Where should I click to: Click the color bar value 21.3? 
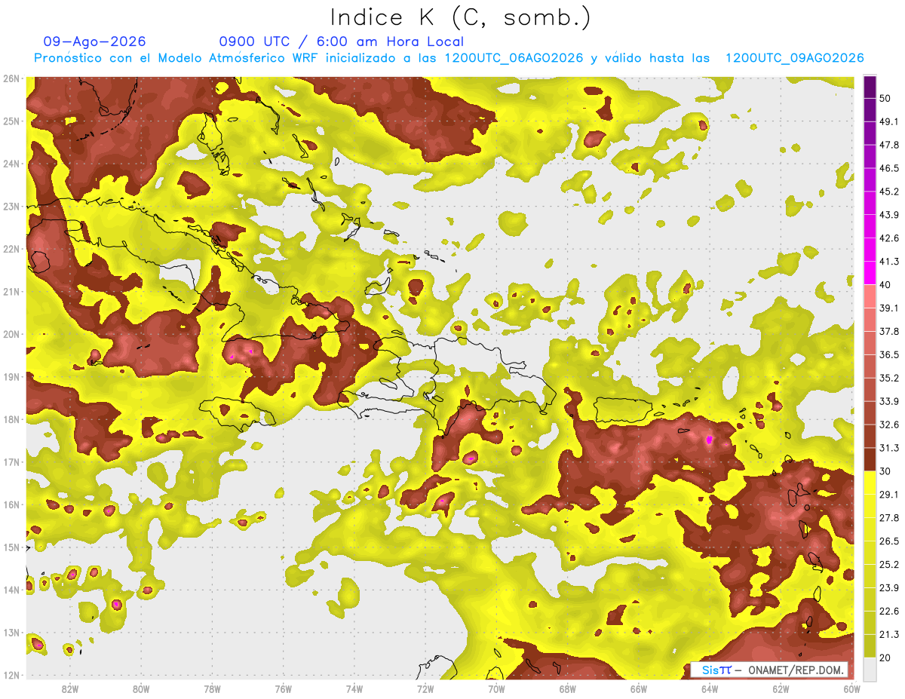click(x=889, y=634)
